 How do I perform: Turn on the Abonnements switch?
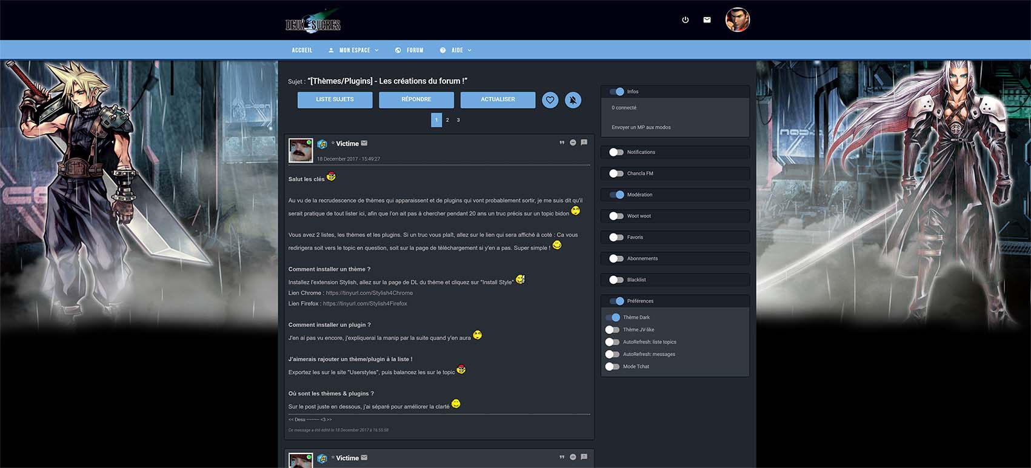pyautogui.click(x=616, y=258)
